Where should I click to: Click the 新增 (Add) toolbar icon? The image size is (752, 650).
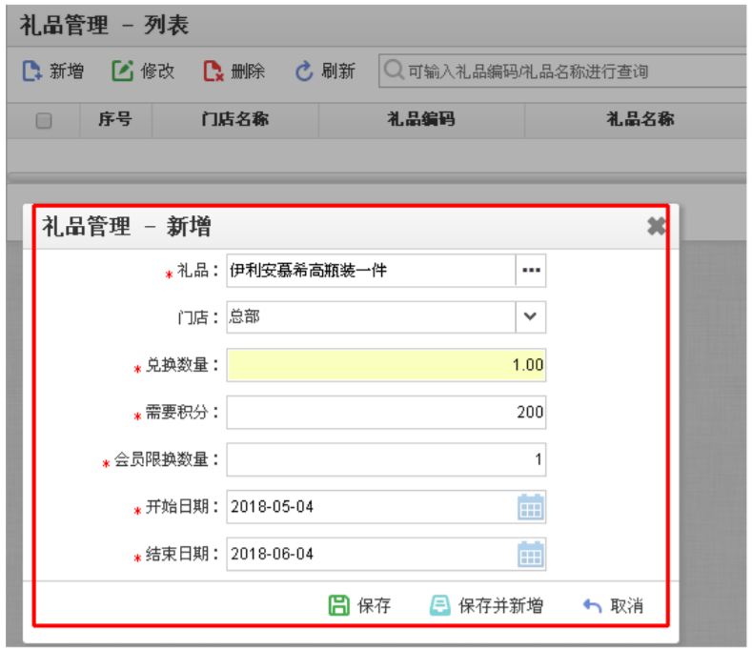click(32, 71)
